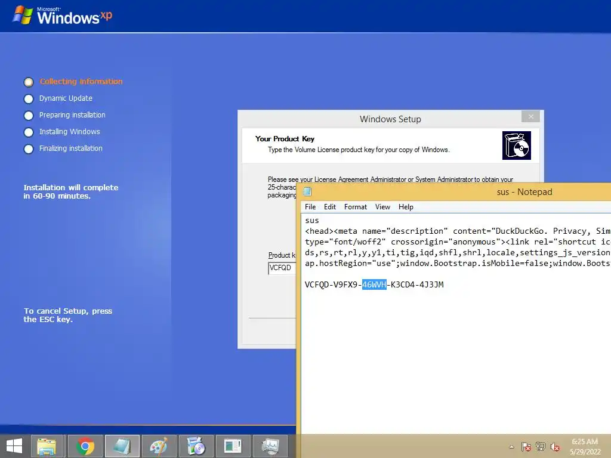Click 'Finalizing installation' setup step
611x458 pixels.
tap(71, 148)
